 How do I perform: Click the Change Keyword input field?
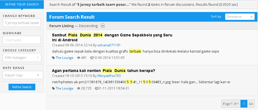coord(22,23)
